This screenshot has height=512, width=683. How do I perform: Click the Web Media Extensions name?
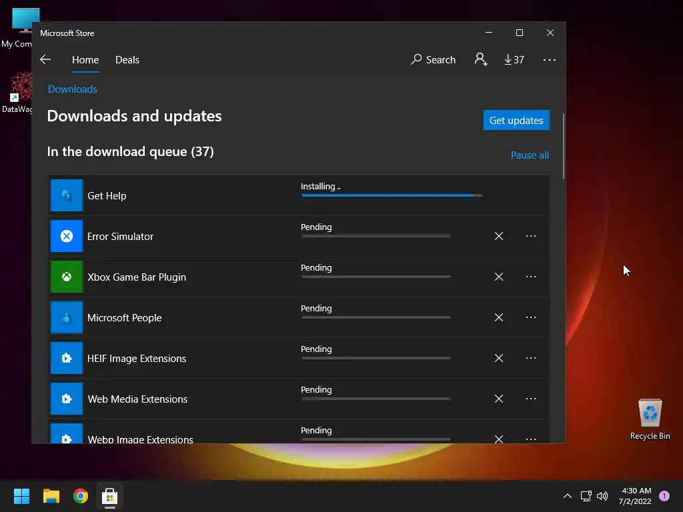(x=137, y=399)
